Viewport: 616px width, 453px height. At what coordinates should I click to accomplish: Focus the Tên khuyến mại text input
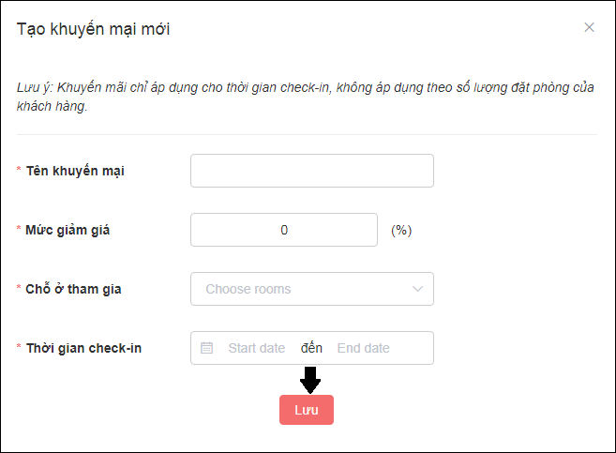coord(312,171)
